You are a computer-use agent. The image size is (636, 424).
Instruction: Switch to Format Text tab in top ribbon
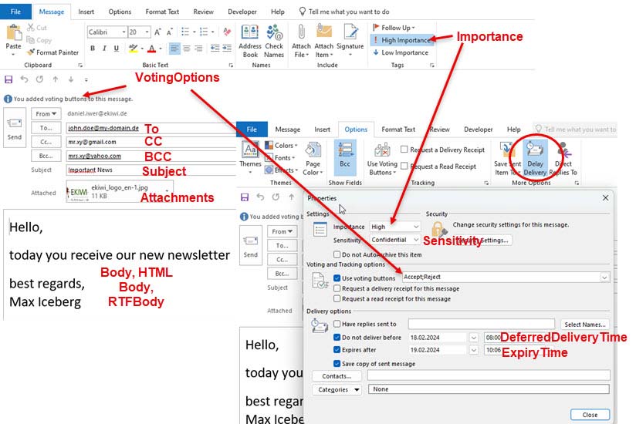pos(162,12)
